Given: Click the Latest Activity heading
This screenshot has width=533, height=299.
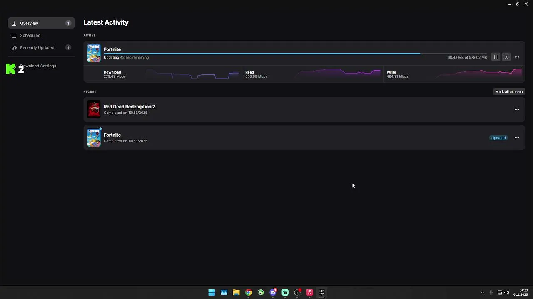Looking at the screenshot, I should click(x=106, y=22).
